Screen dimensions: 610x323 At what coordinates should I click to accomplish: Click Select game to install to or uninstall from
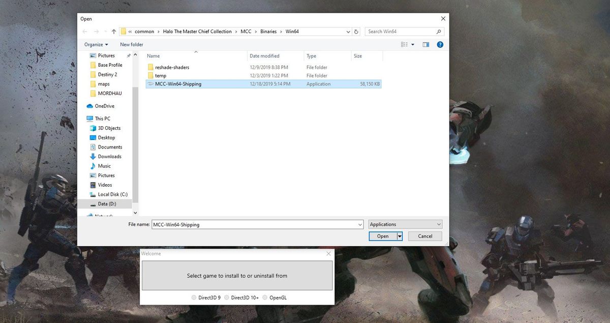pyautogui.click(x=237, y=275)
